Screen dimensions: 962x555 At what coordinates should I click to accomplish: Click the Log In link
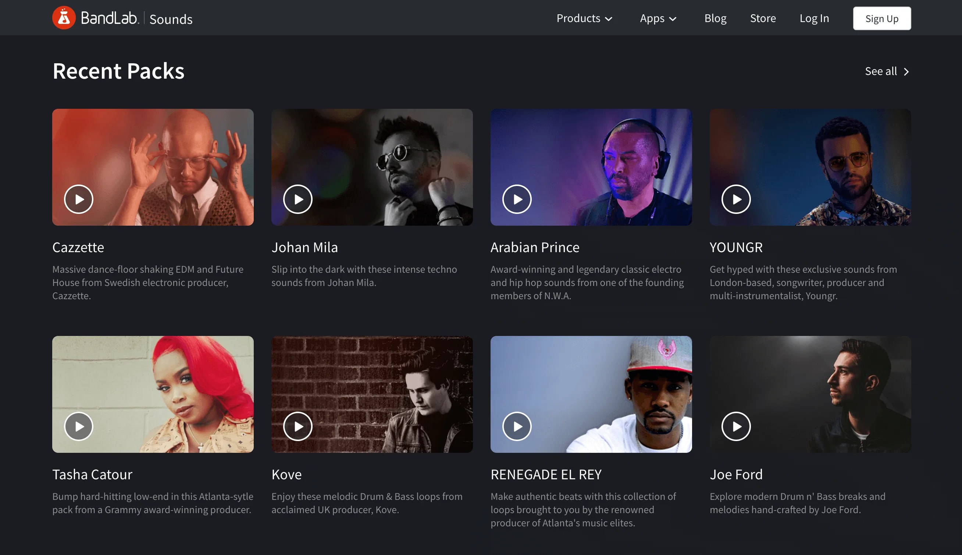814,18
